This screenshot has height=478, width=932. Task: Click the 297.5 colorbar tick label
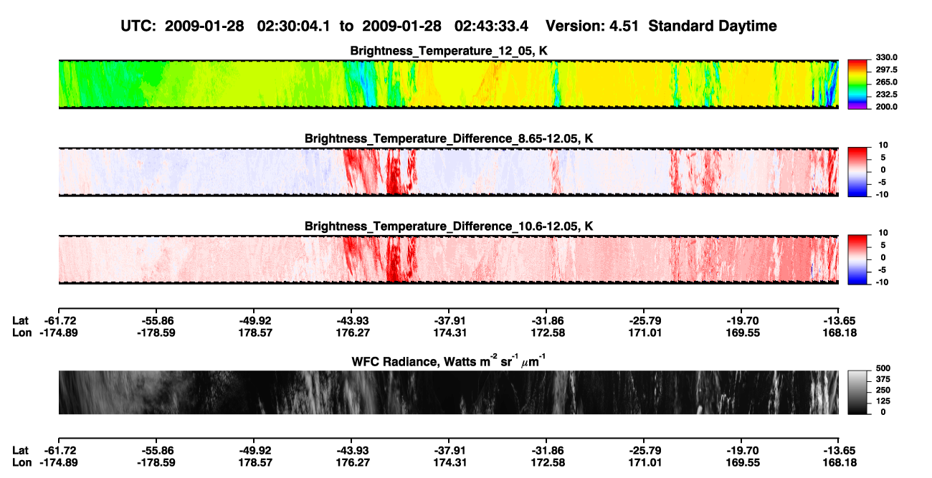885,70
